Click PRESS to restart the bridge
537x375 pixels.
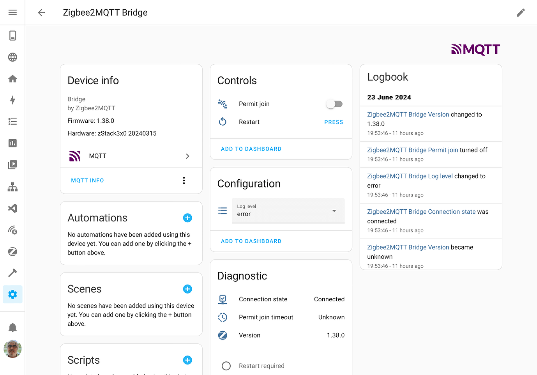334,122
